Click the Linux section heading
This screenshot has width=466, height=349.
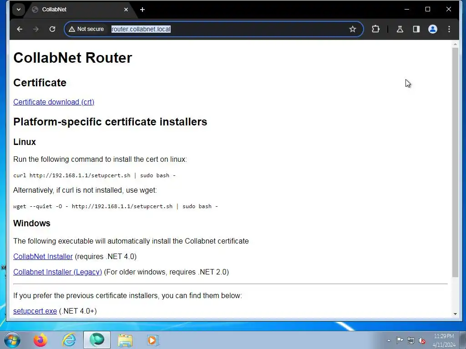[25, 142]
